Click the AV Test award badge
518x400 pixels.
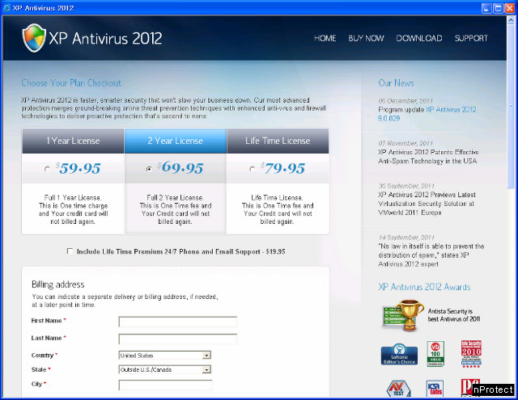[x=398, y=389]
